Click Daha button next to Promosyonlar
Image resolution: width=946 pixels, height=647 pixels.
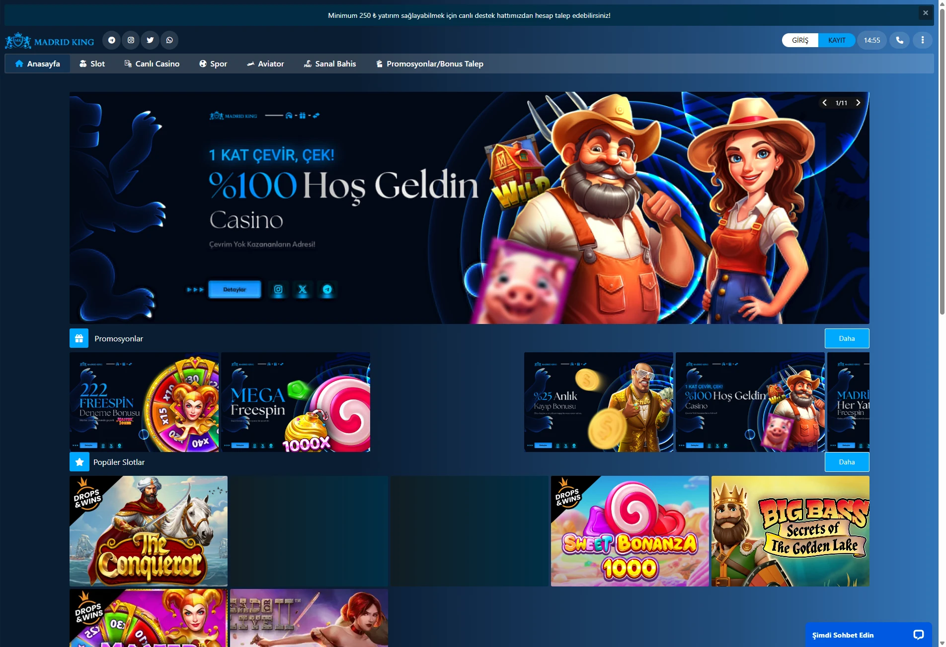click(847, 338)
